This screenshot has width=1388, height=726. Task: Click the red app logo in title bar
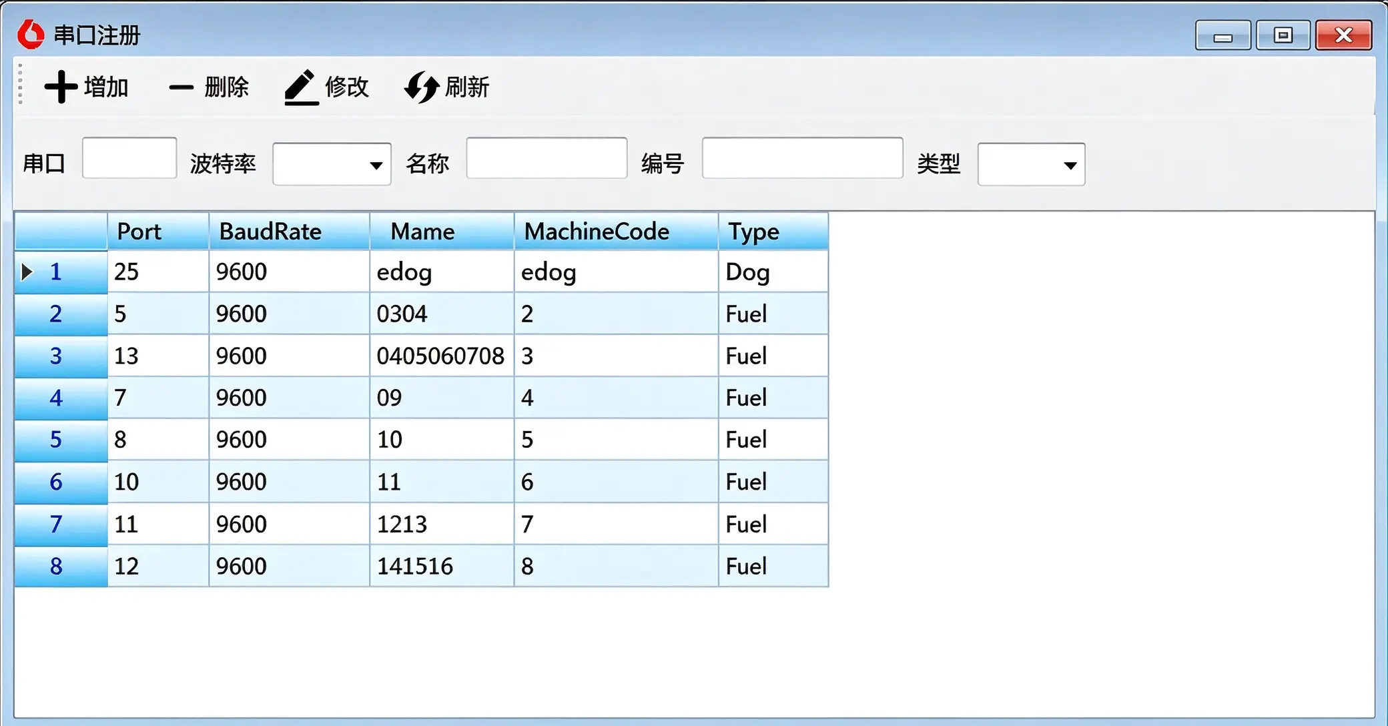coord(31,35)
